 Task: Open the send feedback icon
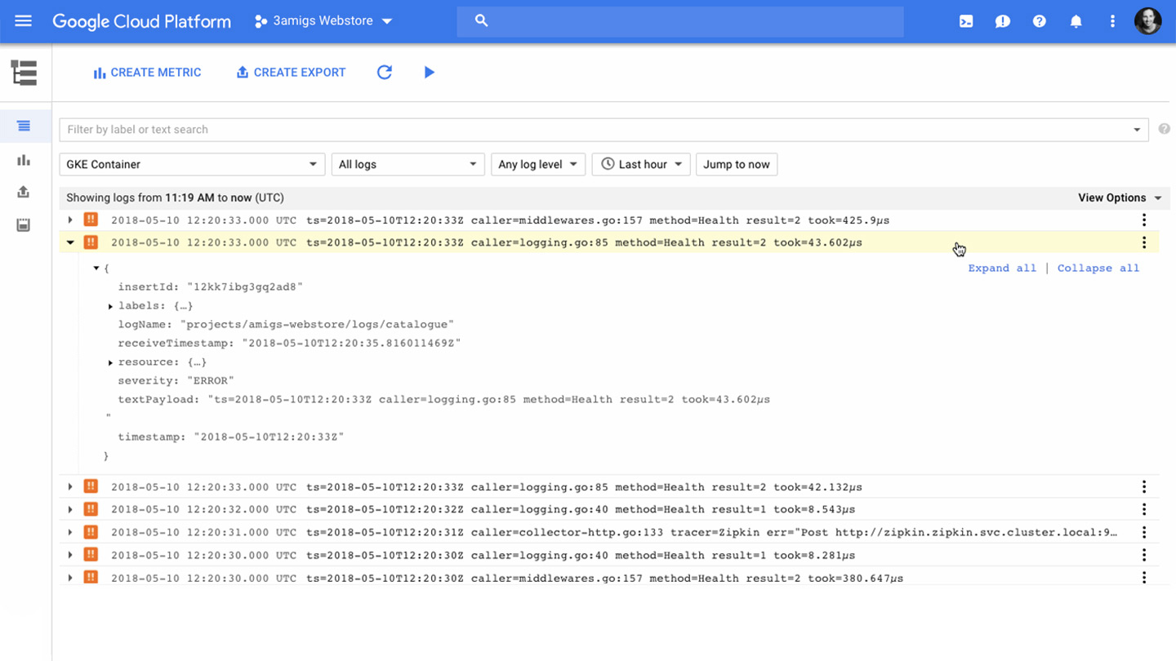(x=1003, y=21)
